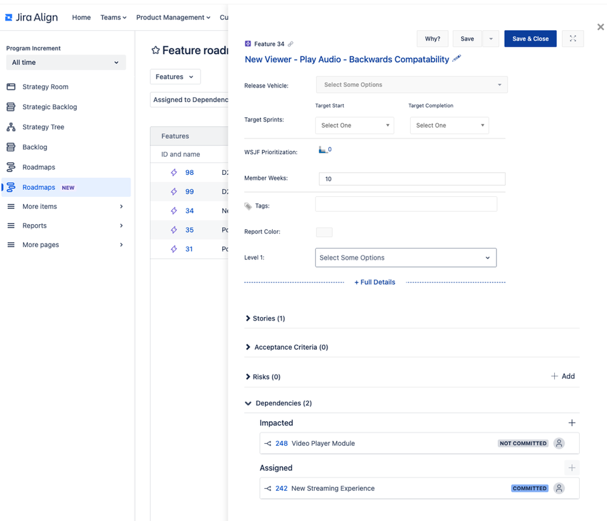
Task: Open the Home menu item
Action: pyautogui.click(x=81, y=18)
